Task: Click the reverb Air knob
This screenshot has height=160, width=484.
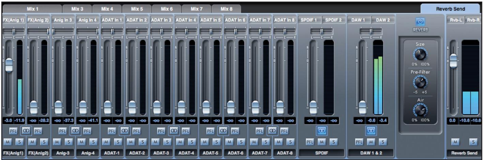Action: click(420, 110)
